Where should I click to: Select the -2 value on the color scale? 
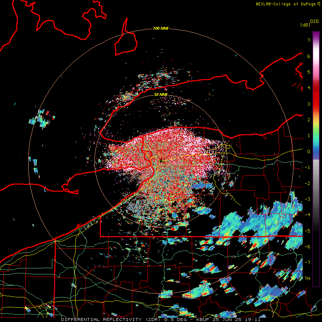click(307, 184)
